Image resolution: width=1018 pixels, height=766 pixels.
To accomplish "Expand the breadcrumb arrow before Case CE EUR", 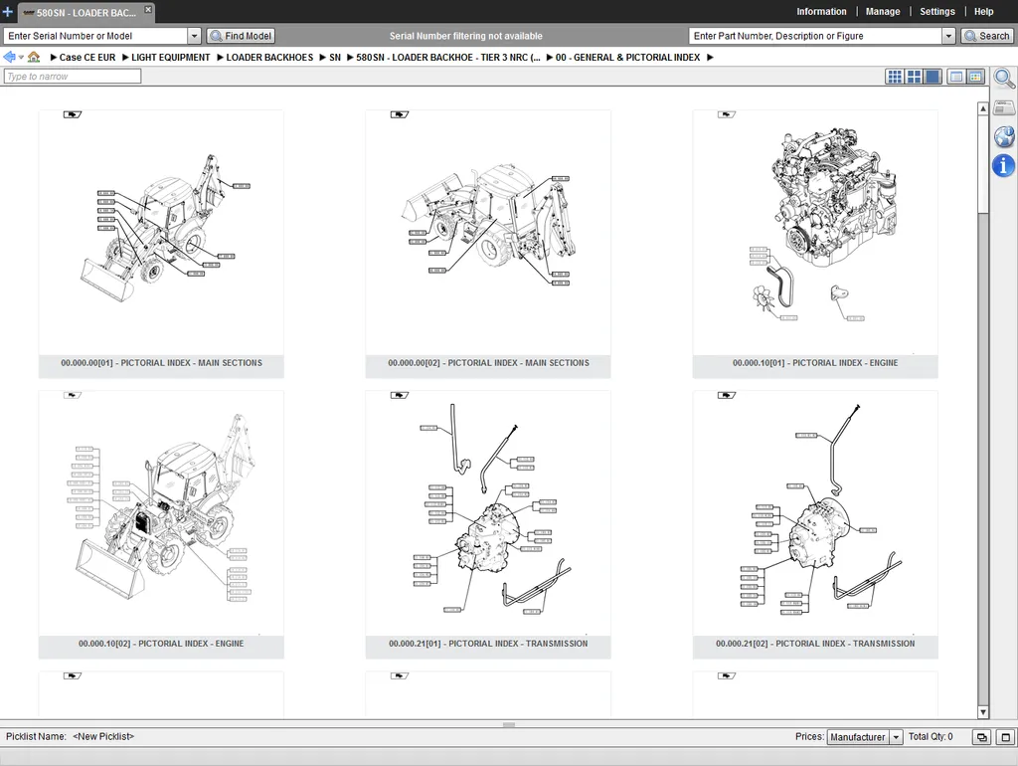I will (x=54, y=57).
